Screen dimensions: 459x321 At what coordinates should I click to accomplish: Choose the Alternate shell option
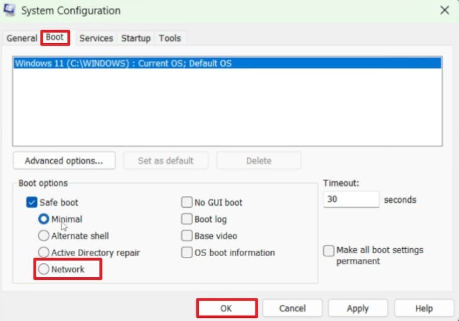click(43, 236)
